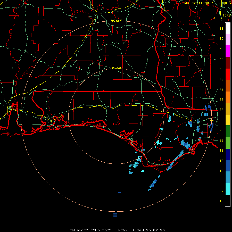Screen dimensions: 232x232
Task: Click the black TH threshold swatch
Action: pyautogui.click(x=228, y=201)
